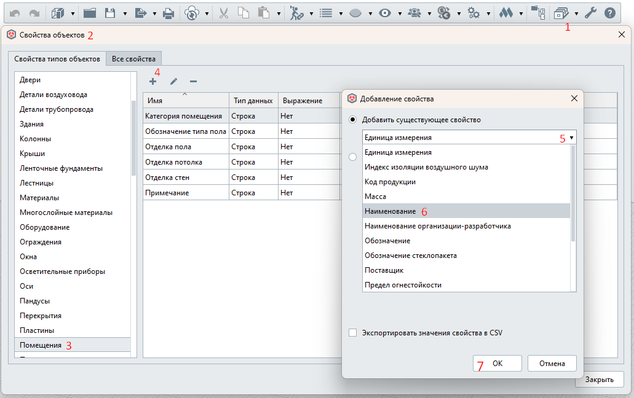Click the currency coins icon
The height and width of the screenshot is (398, 634).
[444, 14]
